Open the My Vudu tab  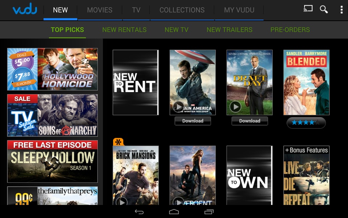point(239,10)
